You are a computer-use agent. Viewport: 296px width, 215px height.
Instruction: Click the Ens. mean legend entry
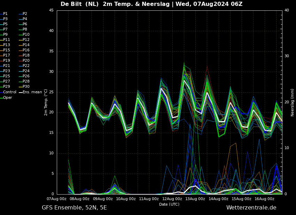tap(32, 92)
